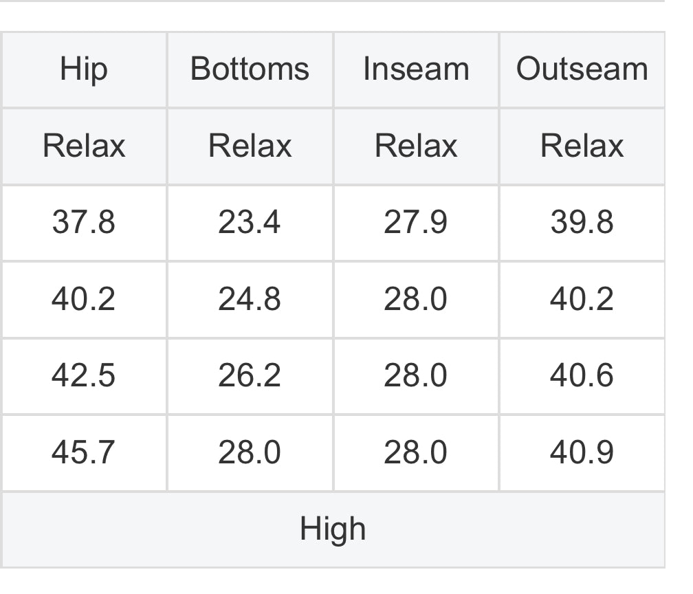
Task: Click the 40.9 outseam measurement cell
Action: coord(582,452)
